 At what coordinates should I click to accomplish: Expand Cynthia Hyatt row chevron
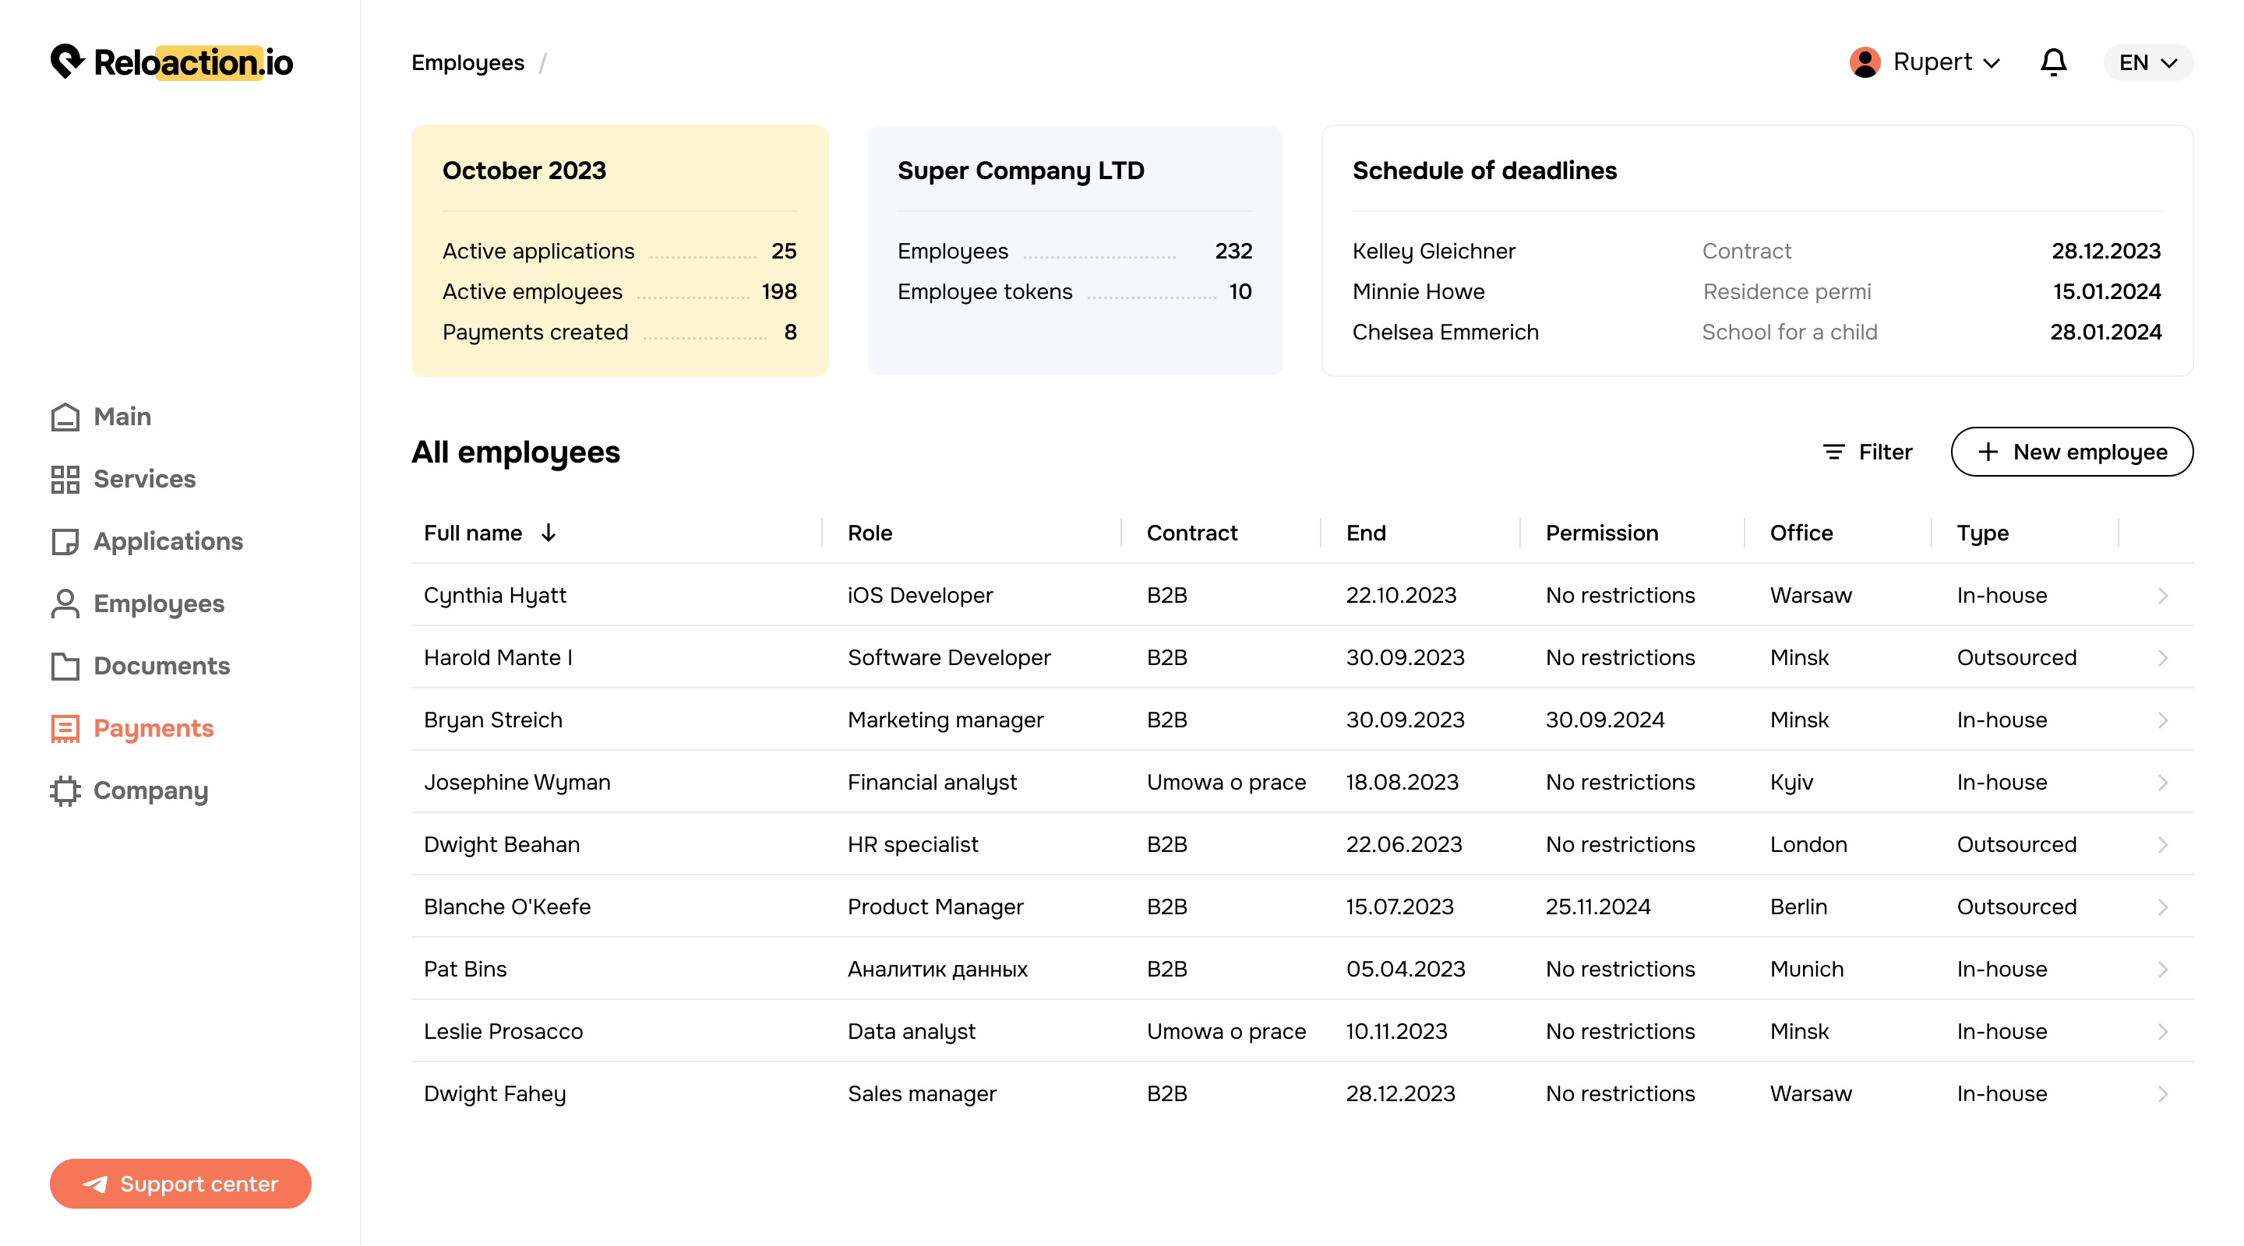[2162, 596]
